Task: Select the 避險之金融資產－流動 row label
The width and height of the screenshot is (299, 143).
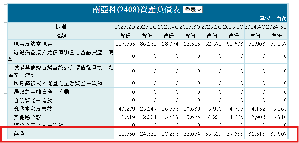Action: [41, 92]
